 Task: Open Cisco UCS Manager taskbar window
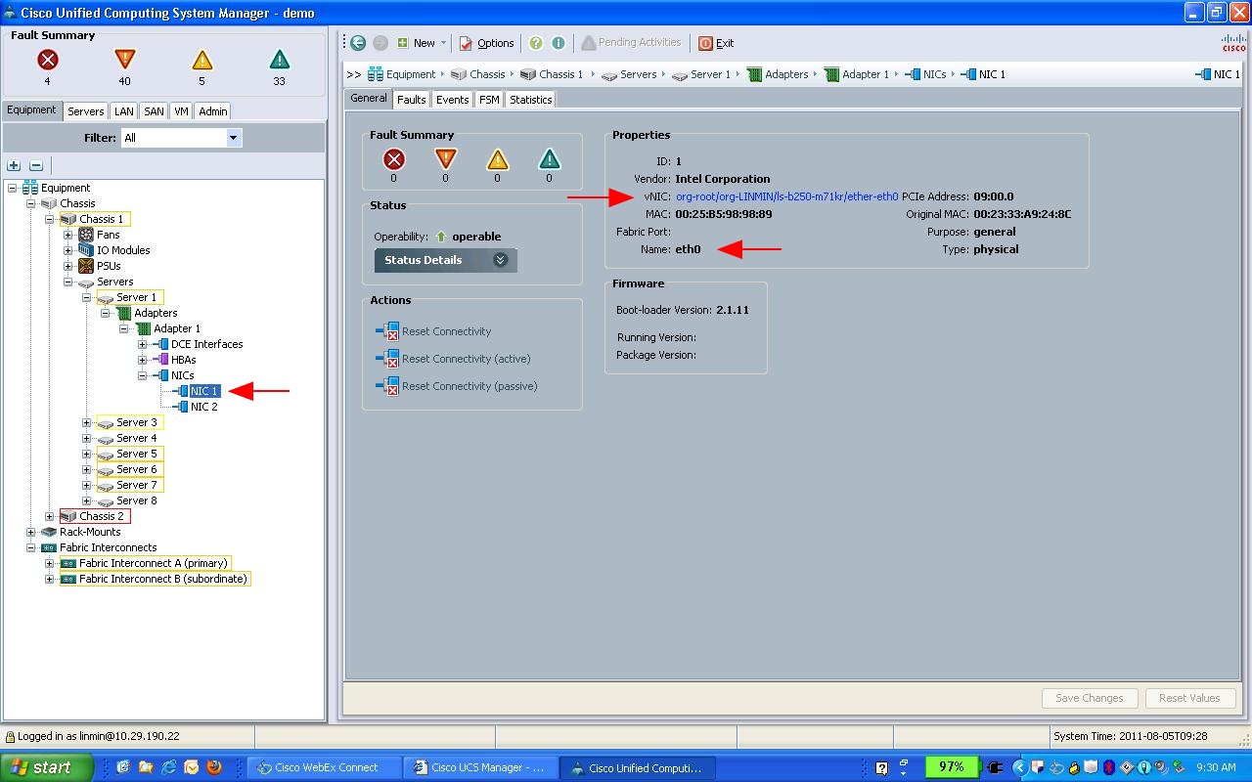click(481, 767)
